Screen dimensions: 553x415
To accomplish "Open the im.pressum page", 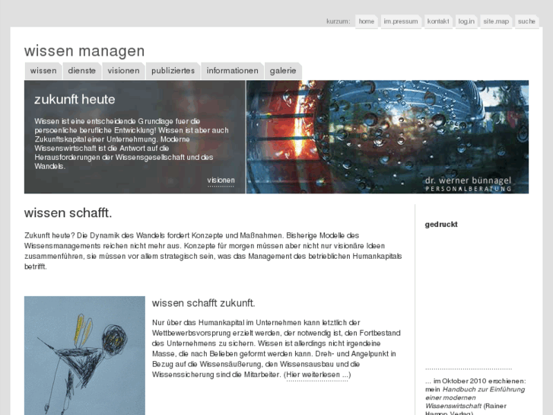I will tap(401, 21).
